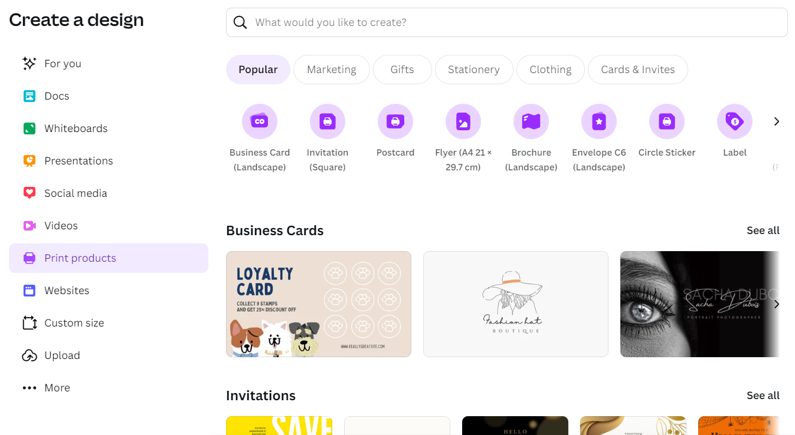Select the Envelope C6 (Landscape) type
The width and height of the screenshot is (795, 435).
598,121
